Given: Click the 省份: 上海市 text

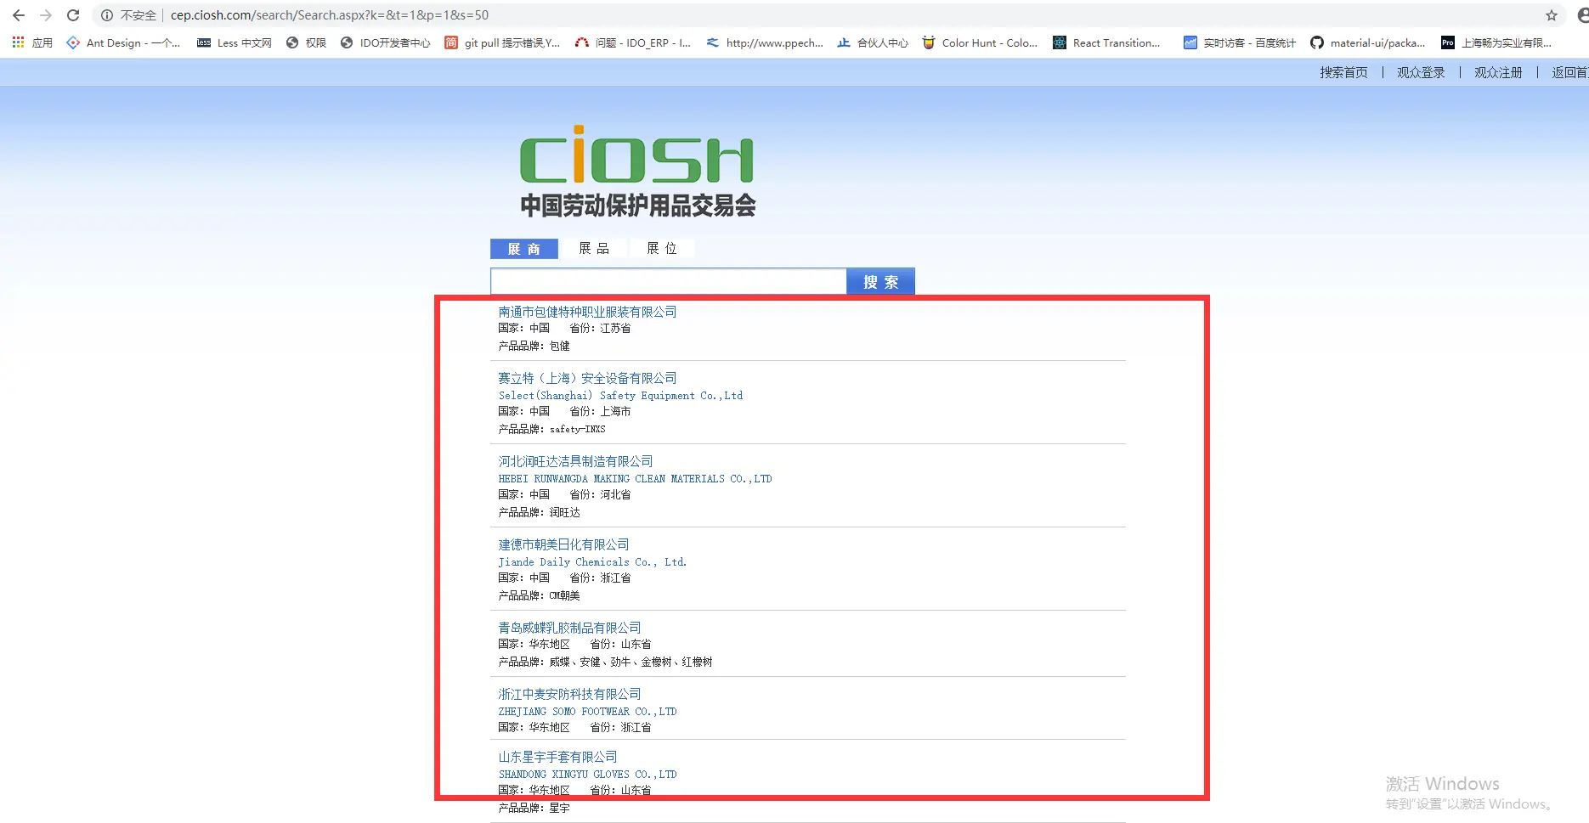Looking at the screenshot, I should (x=600, y=411).
